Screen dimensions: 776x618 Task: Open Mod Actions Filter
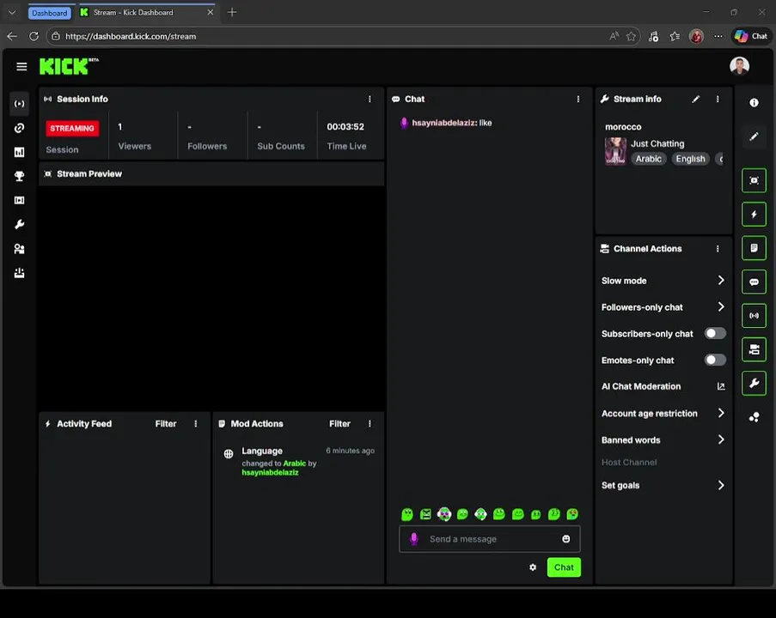(x=339, y=424)
